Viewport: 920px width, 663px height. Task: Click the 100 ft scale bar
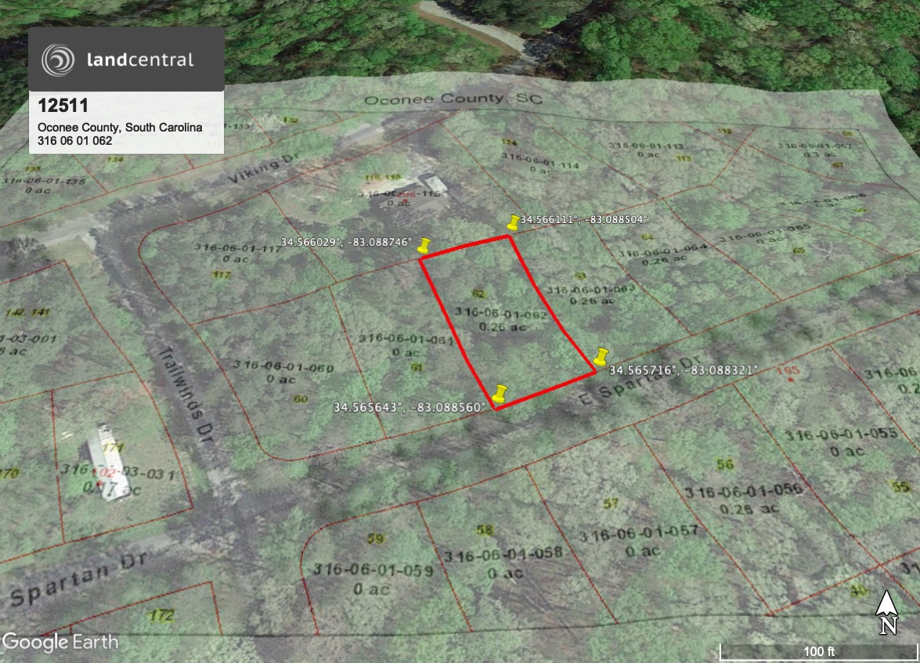tap(819, 651)
